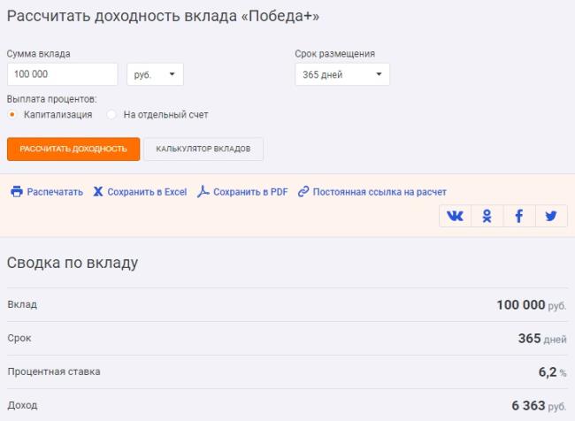This screenshot has width=575, height=421.
Task: Choose the На отдельный счет radio option
Action: [x=111, y=114]
